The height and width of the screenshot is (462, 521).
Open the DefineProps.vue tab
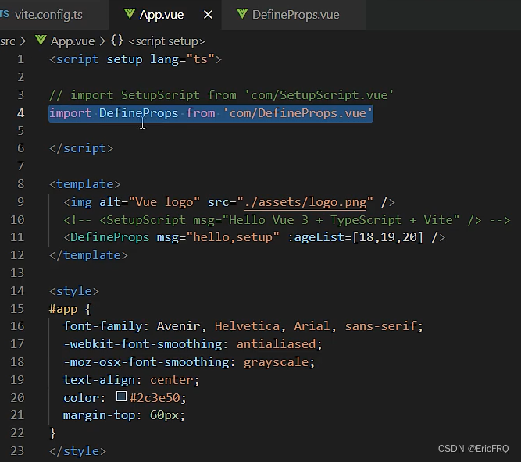tap(295, 15)
